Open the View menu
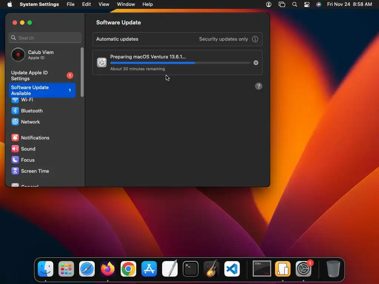 coord(104,4)
